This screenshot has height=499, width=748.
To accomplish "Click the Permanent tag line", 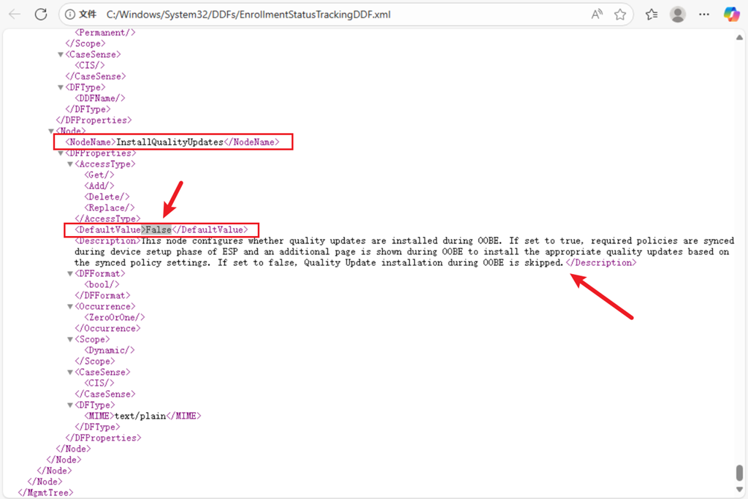I will click(105, 32).
